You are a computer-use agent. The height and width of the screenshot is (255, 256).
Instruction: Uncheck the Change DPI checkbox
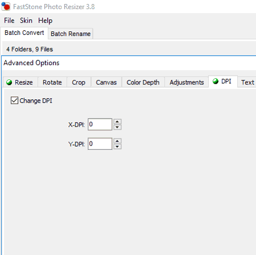point(14,100)
